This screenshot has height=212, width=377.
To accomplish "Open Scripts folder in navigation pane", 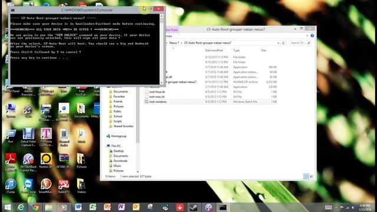I will point(118,121).
